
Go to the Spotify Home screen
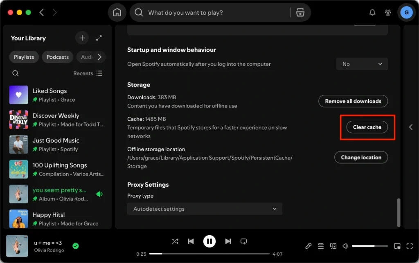click(117, 13)
